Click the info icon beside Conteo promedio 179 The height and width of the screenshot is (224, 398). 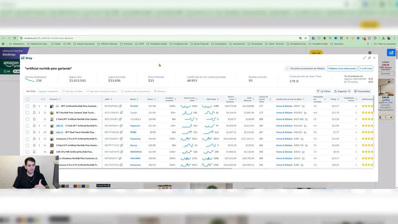click(x=297, y=81)
